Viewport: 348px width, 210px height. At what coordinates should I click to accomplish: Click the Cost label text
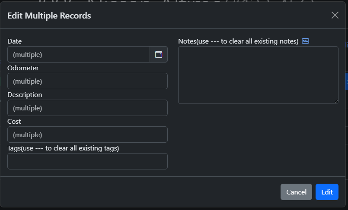tap(14, 122)
